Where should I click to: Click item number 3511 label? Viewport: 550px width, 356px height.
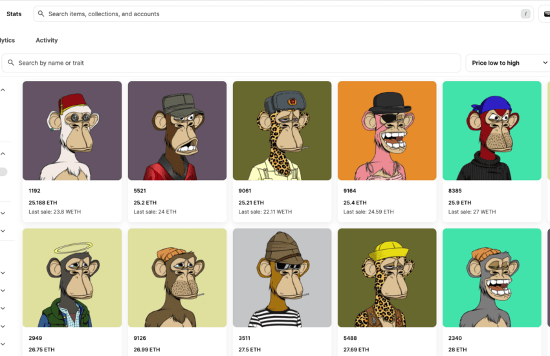pyautogui.click(x=245, y=338)
